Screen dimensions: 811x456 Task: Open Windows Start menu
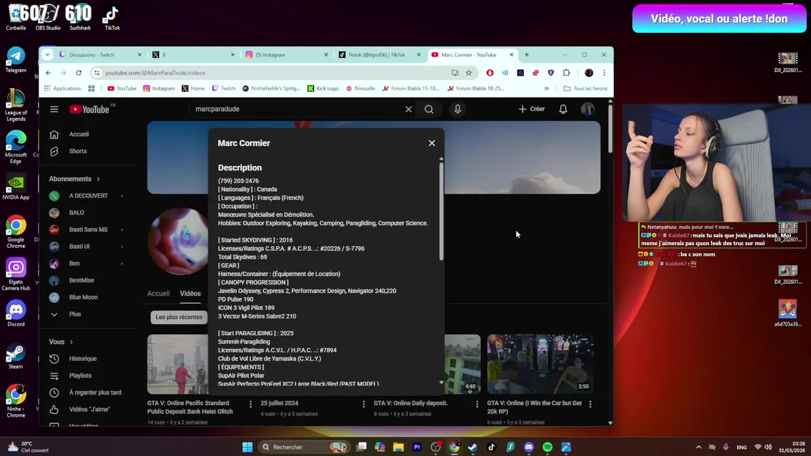(x=247, y=447)
